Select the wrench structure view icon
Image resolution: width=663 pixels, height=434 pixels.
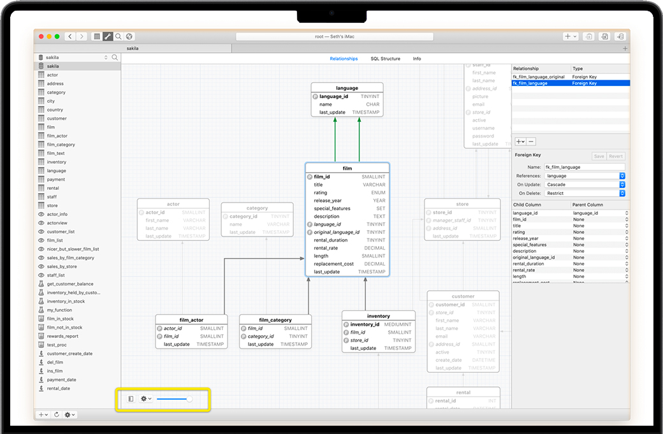coord(108,37)
